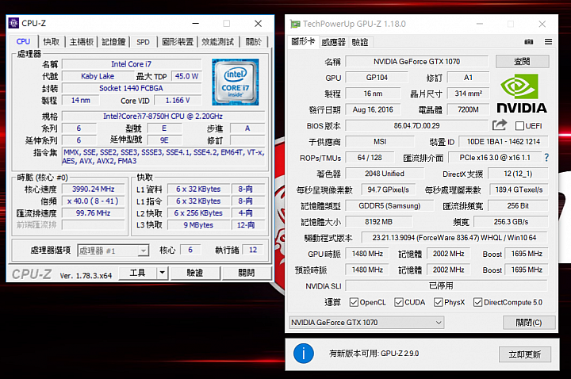The image size is (571, 379).
Task: Click the 關閉 button in CPU-Z
Action: [247, 273]
